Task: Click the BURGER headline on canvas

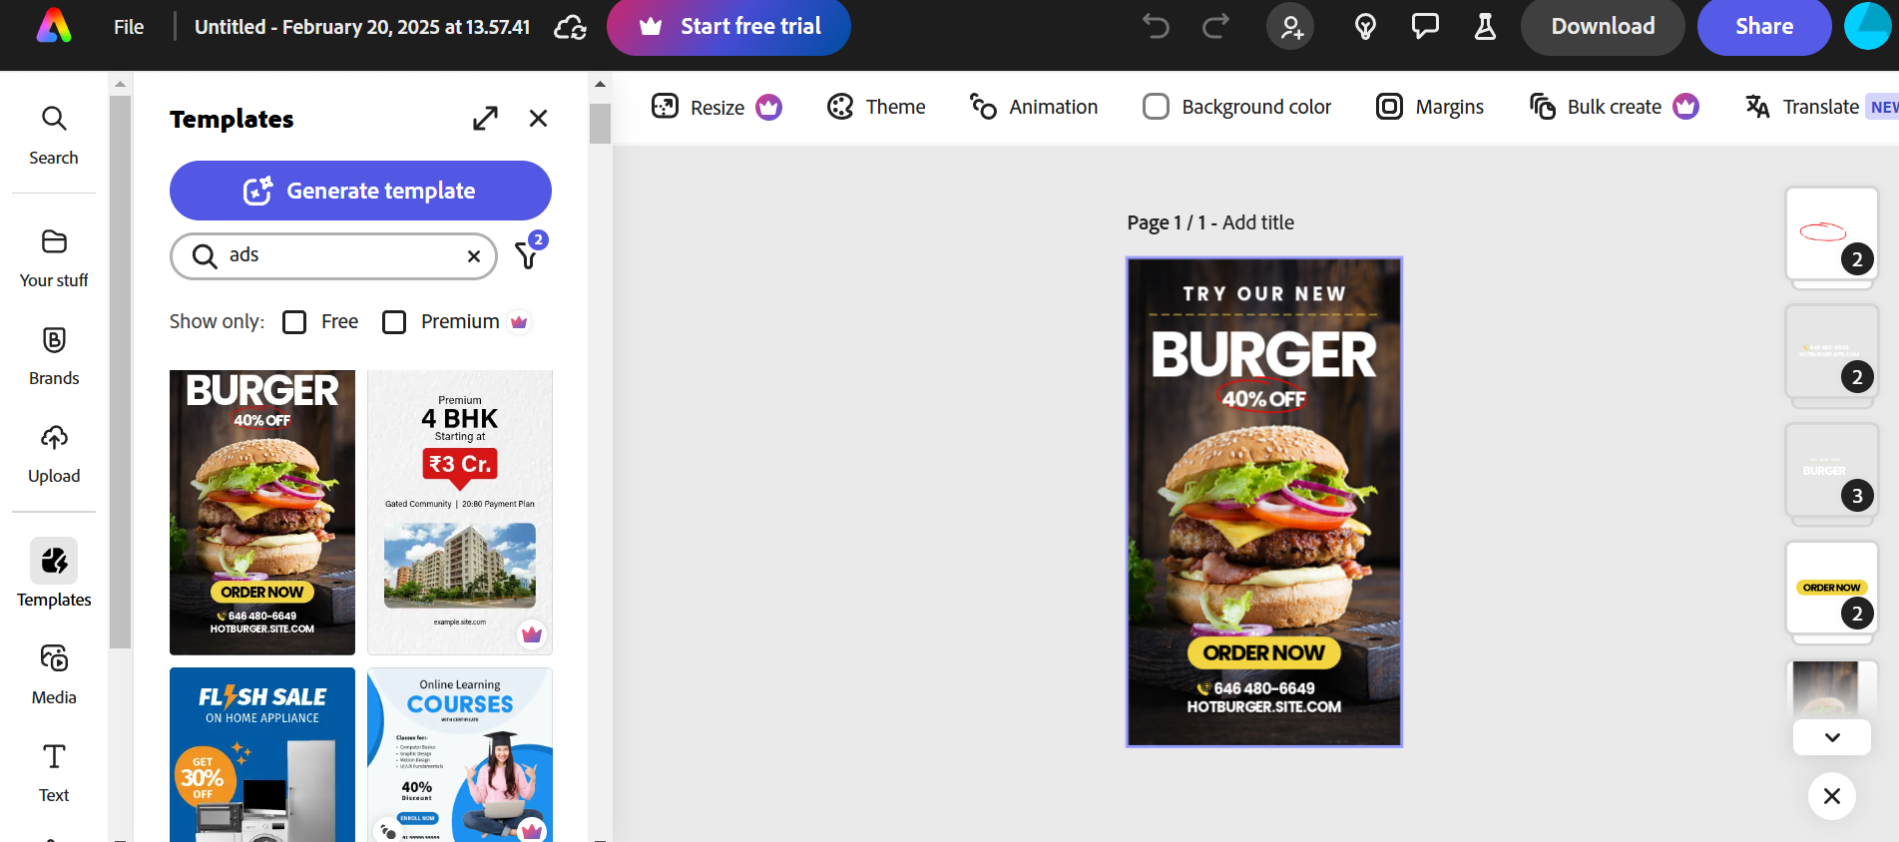Action: [x=1263, y=355]
